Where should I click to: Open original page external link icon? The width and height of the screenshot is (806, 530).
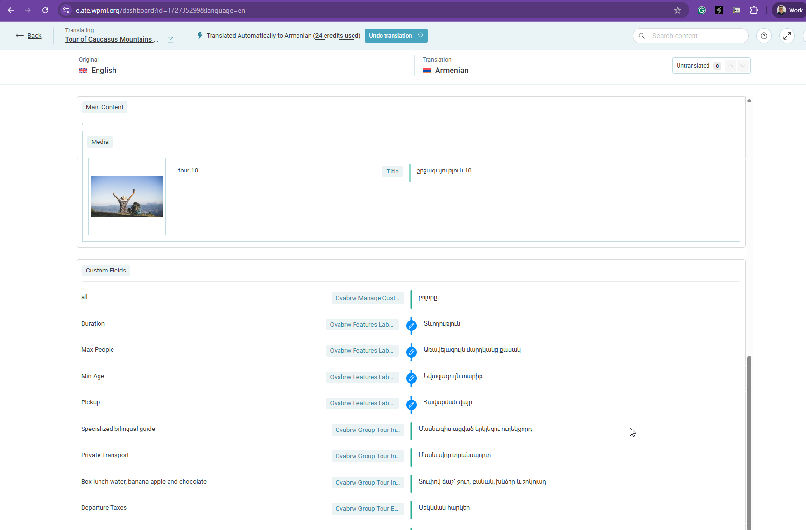click(170, 40)
